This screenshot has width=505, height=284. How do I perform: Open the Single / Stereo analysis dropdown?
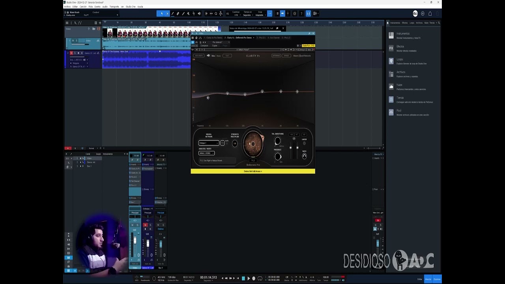pyautogui.click(x=206, y=153)
